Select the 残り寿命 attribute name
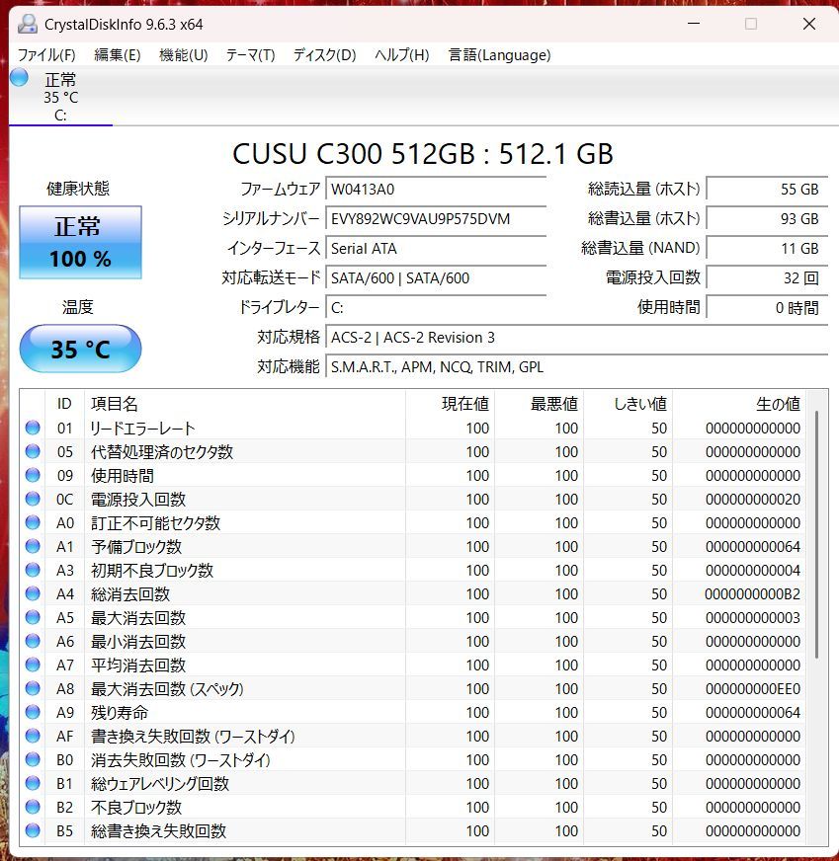The width and height of the screenshot is (839, 861). pos(120,712)
